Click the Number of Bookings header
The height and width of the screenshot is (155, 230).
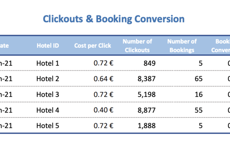(182, 46)
